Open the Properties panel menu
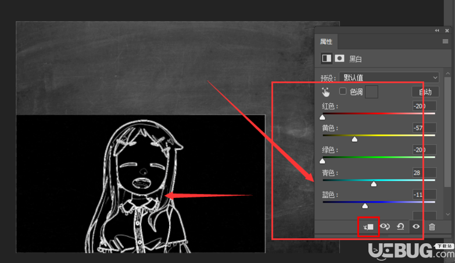Screen dimensions: 455x263 pos(446,41)
